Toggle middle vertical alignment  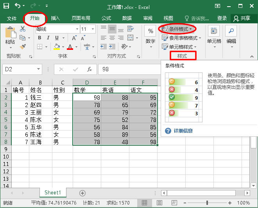click(x=112, y=29)
